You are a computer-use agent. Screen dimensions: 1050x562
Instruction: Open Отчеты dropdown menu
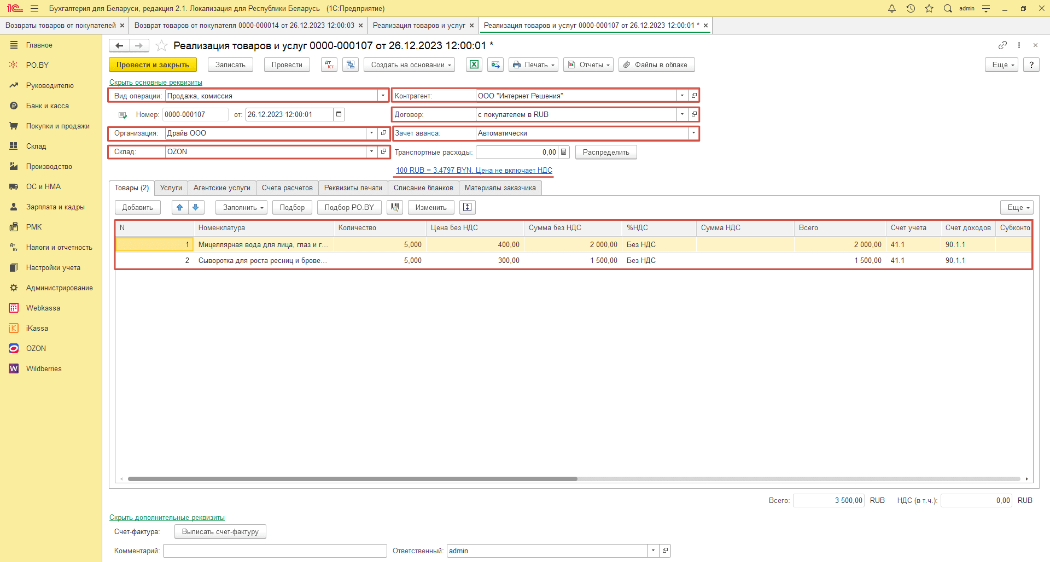(588, 65)
